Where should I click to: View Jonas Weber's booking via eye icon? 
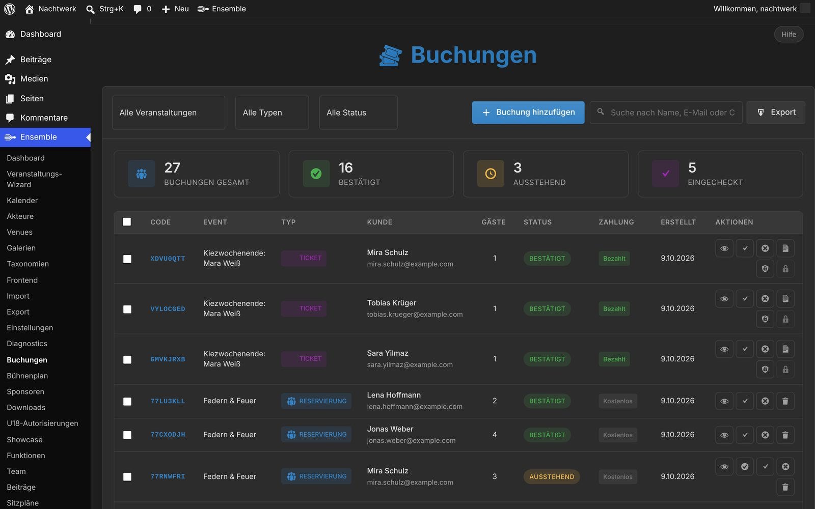[724, 435]
